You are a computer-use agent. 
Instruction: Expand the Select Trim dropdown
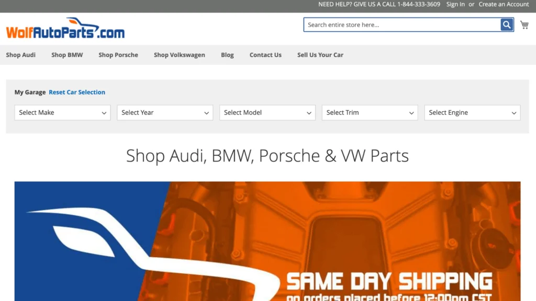(x=370, y=113)
